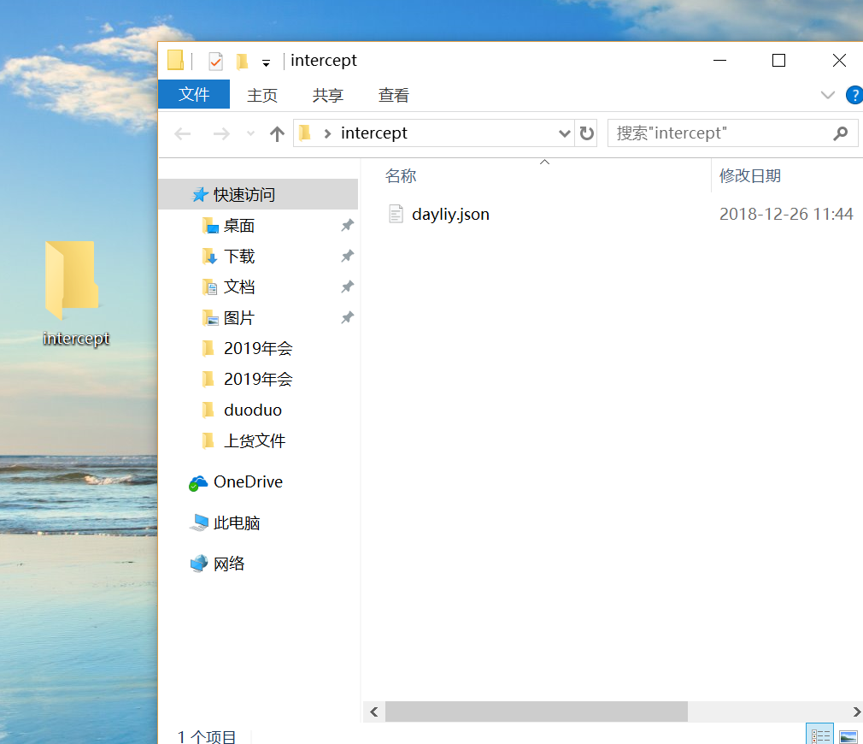Switch to the 主页 ribbon tab
The image size is (863, 744).
[262, 95]
